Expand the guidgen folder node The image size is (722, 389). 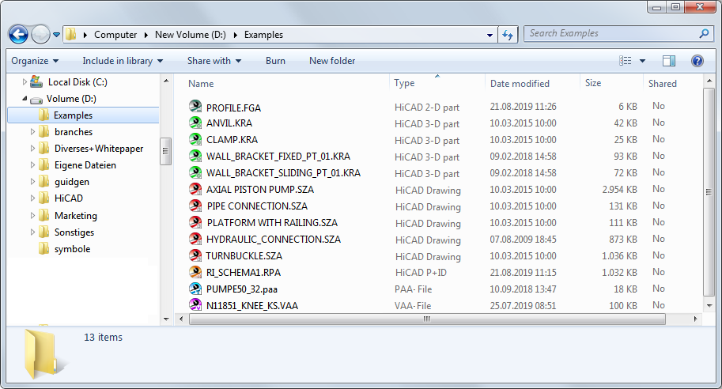[x=32, y=181]
